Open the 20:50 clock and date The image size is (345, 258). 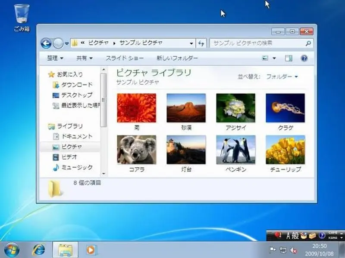(319, 250)
